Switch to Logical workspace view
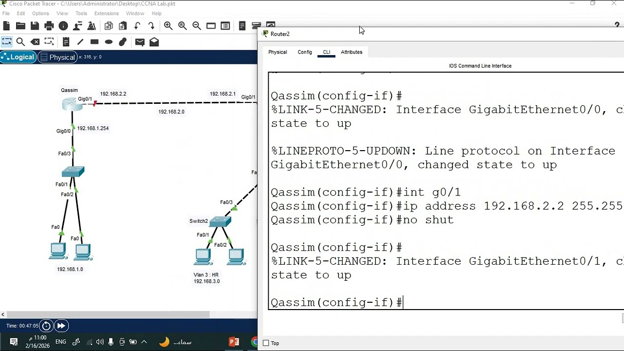This screenshot has height=351, width=624. point(18,57)
